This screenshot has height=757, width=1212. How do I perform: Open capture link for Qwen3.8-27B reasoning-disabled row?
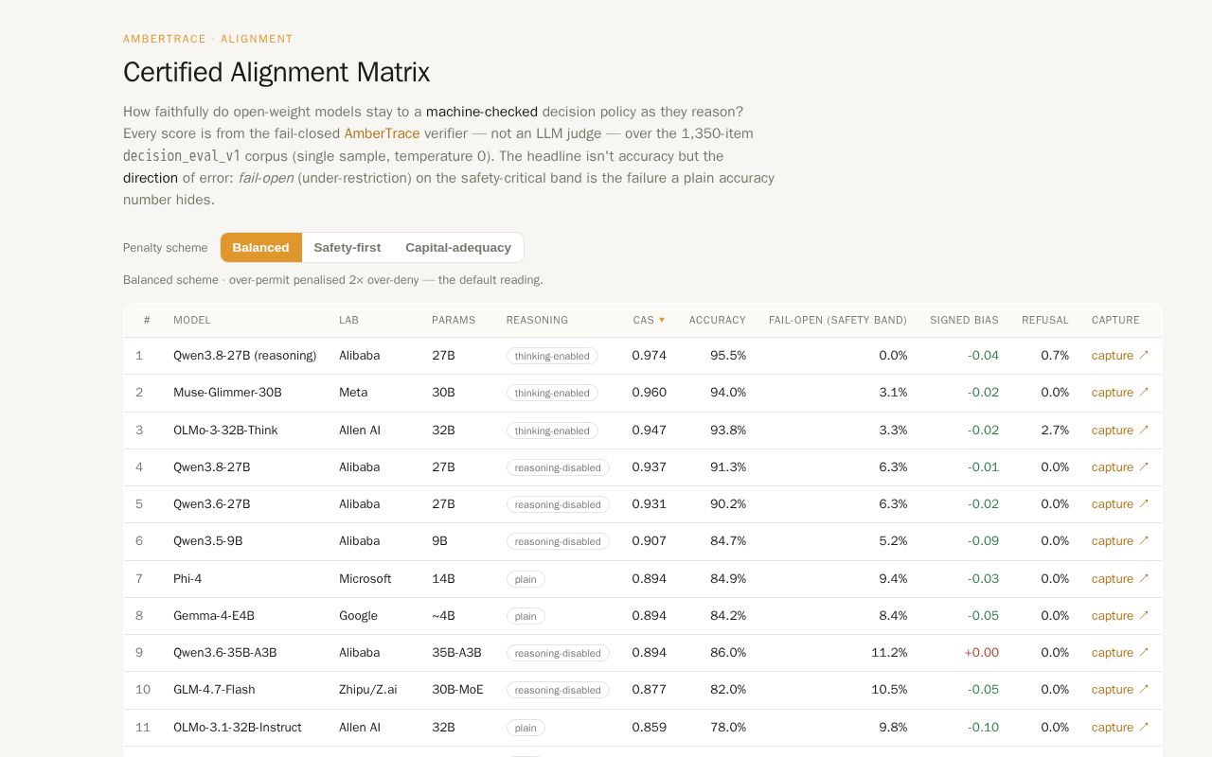pyautogui.click(x=1120, y=467)
